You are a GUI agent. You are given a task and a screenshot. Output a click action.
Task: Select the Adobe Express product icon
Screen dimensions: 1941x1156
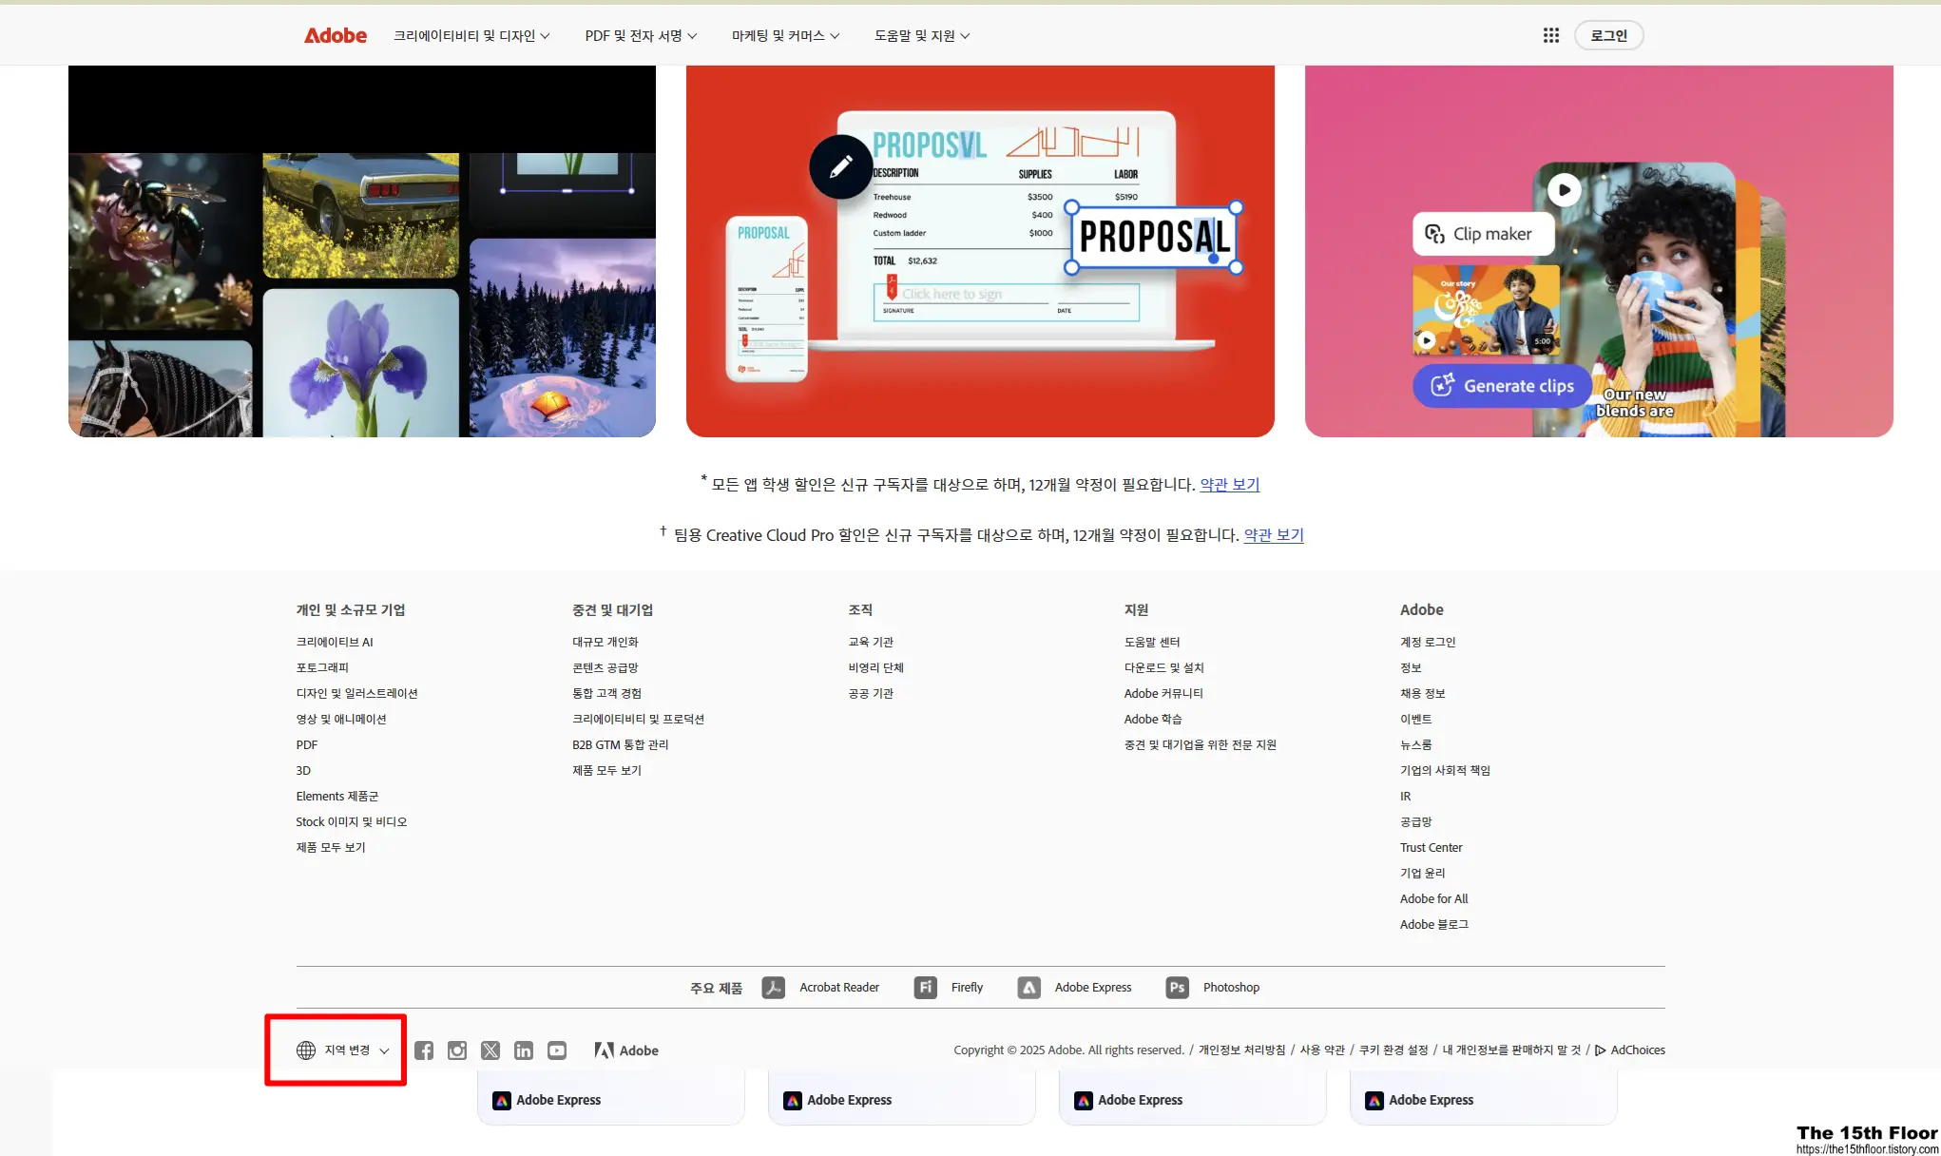(x=1029, y=987)
